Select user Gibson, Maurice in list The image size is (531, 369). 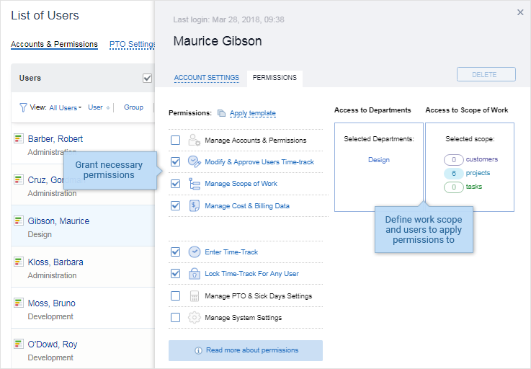[x=58, y=221]
